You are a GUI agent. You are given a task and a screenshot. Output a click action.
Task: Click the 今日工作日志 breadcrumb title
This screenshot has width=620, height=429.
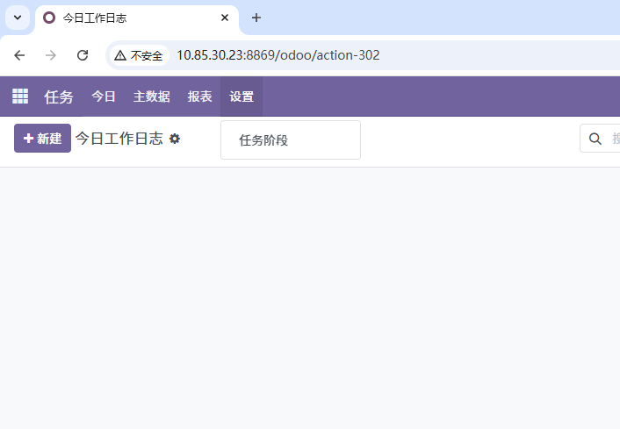(119, 139)
